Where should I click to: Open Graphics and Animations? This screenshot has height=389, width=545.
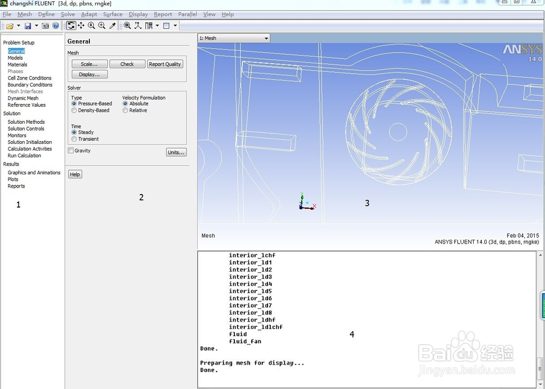(x=34, y=172)
